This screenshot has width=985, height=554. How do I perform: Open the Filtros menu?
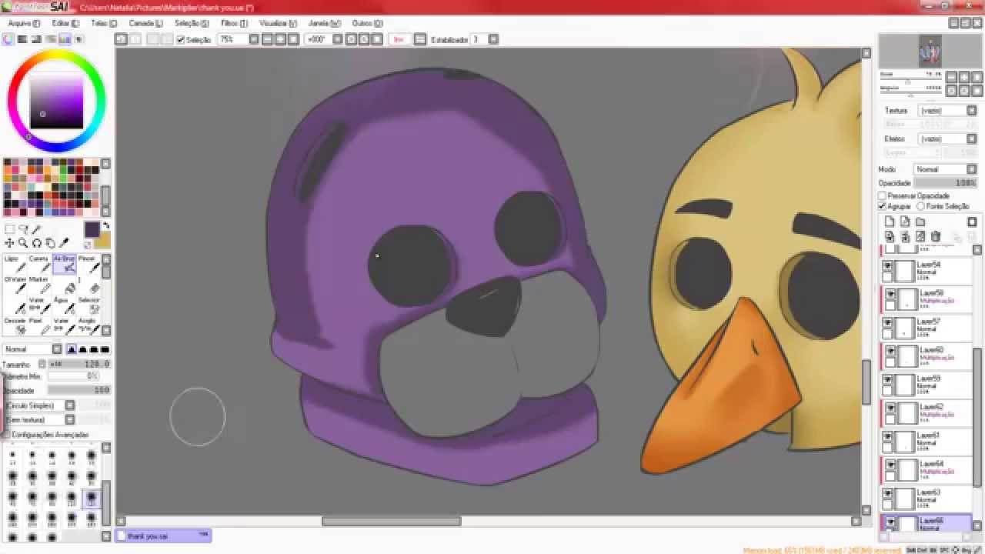click(x=234, y=24)
